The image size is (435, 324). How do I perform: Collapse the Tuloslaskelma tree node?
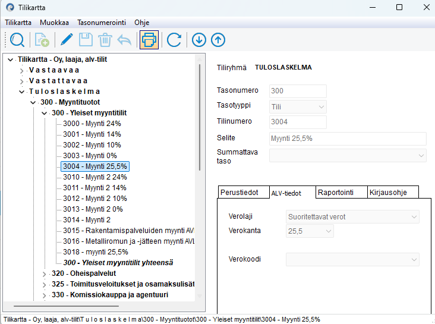click(x=21, y=92)
